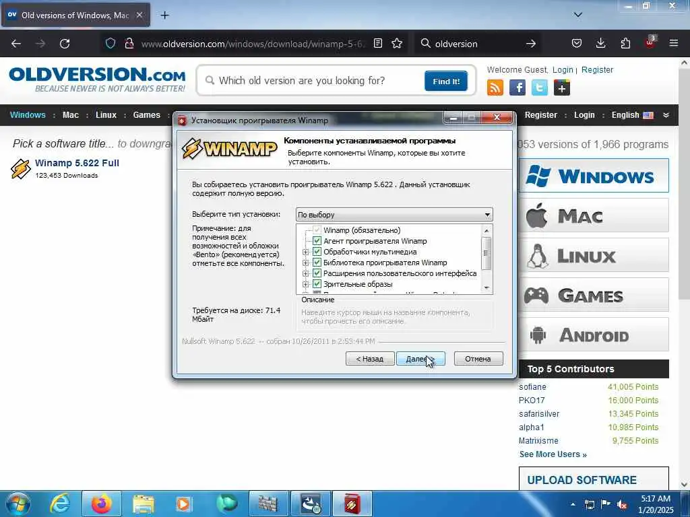The height and width of the screenshot is (517, 690).
Task: Toggle reader view icon in address bar
Action: point(377,43)
